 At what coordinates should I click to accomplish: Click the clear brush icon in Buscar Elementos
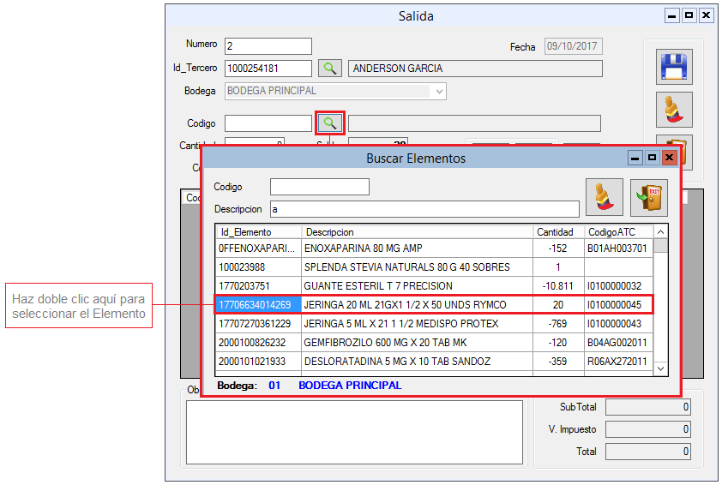coord(604,197)
